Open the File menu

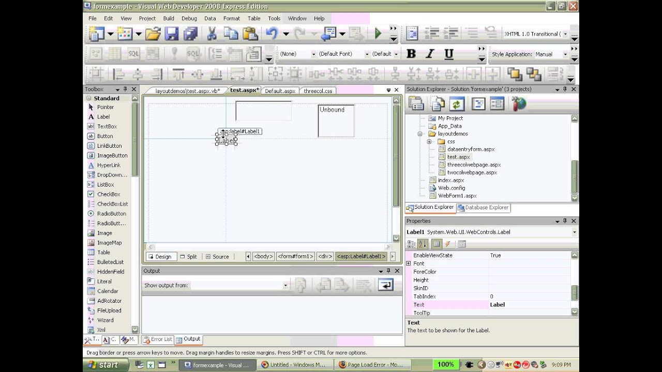[92, 18]
